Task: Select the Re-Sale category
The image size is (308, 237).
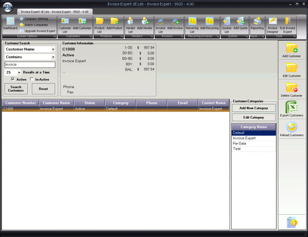Action: tap(254, 143)
